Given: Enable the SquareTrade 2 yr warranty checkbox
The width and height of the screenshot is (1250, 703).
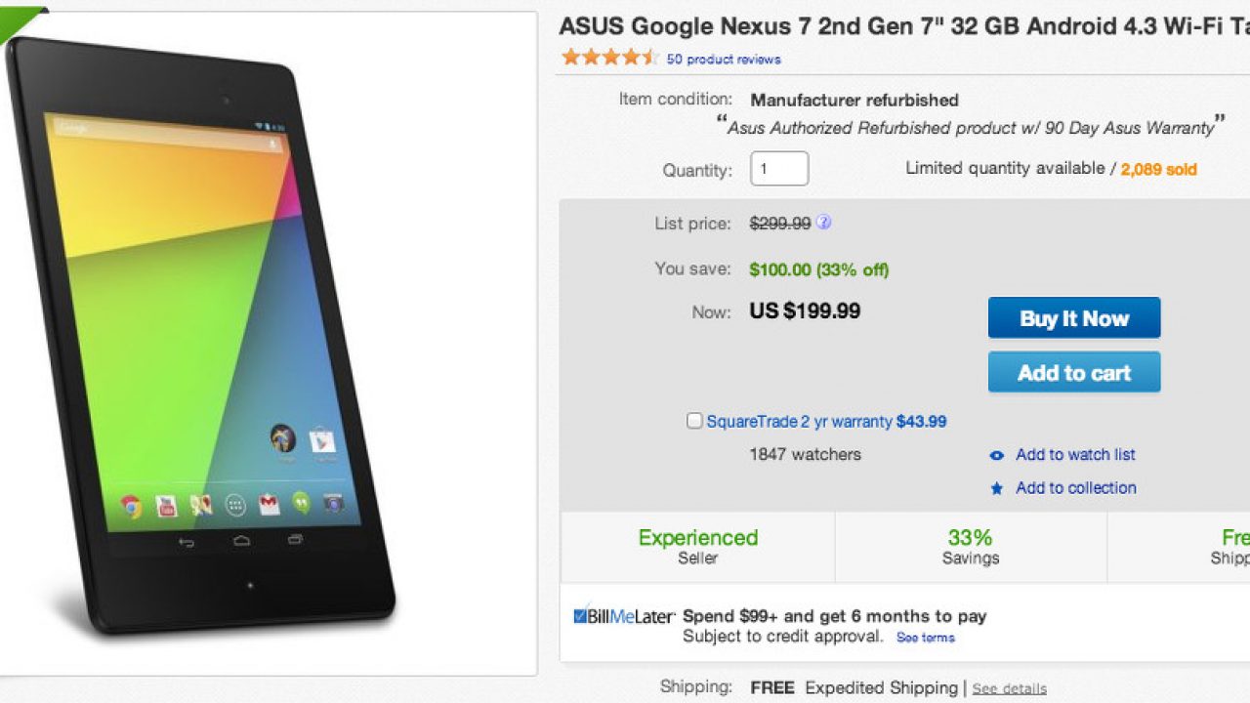Looking at the screenshot, I should pos(694,421).
